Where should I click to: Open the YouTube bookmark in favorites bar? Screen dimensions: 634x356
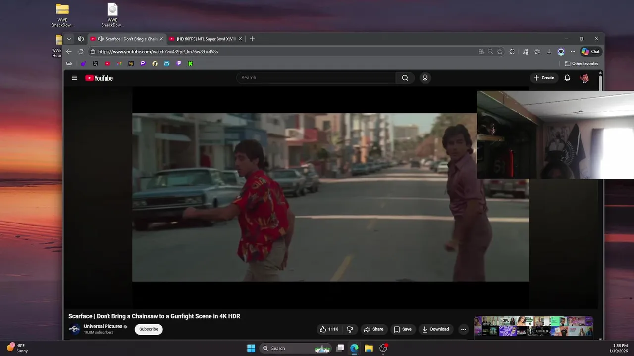pos(107,63)
